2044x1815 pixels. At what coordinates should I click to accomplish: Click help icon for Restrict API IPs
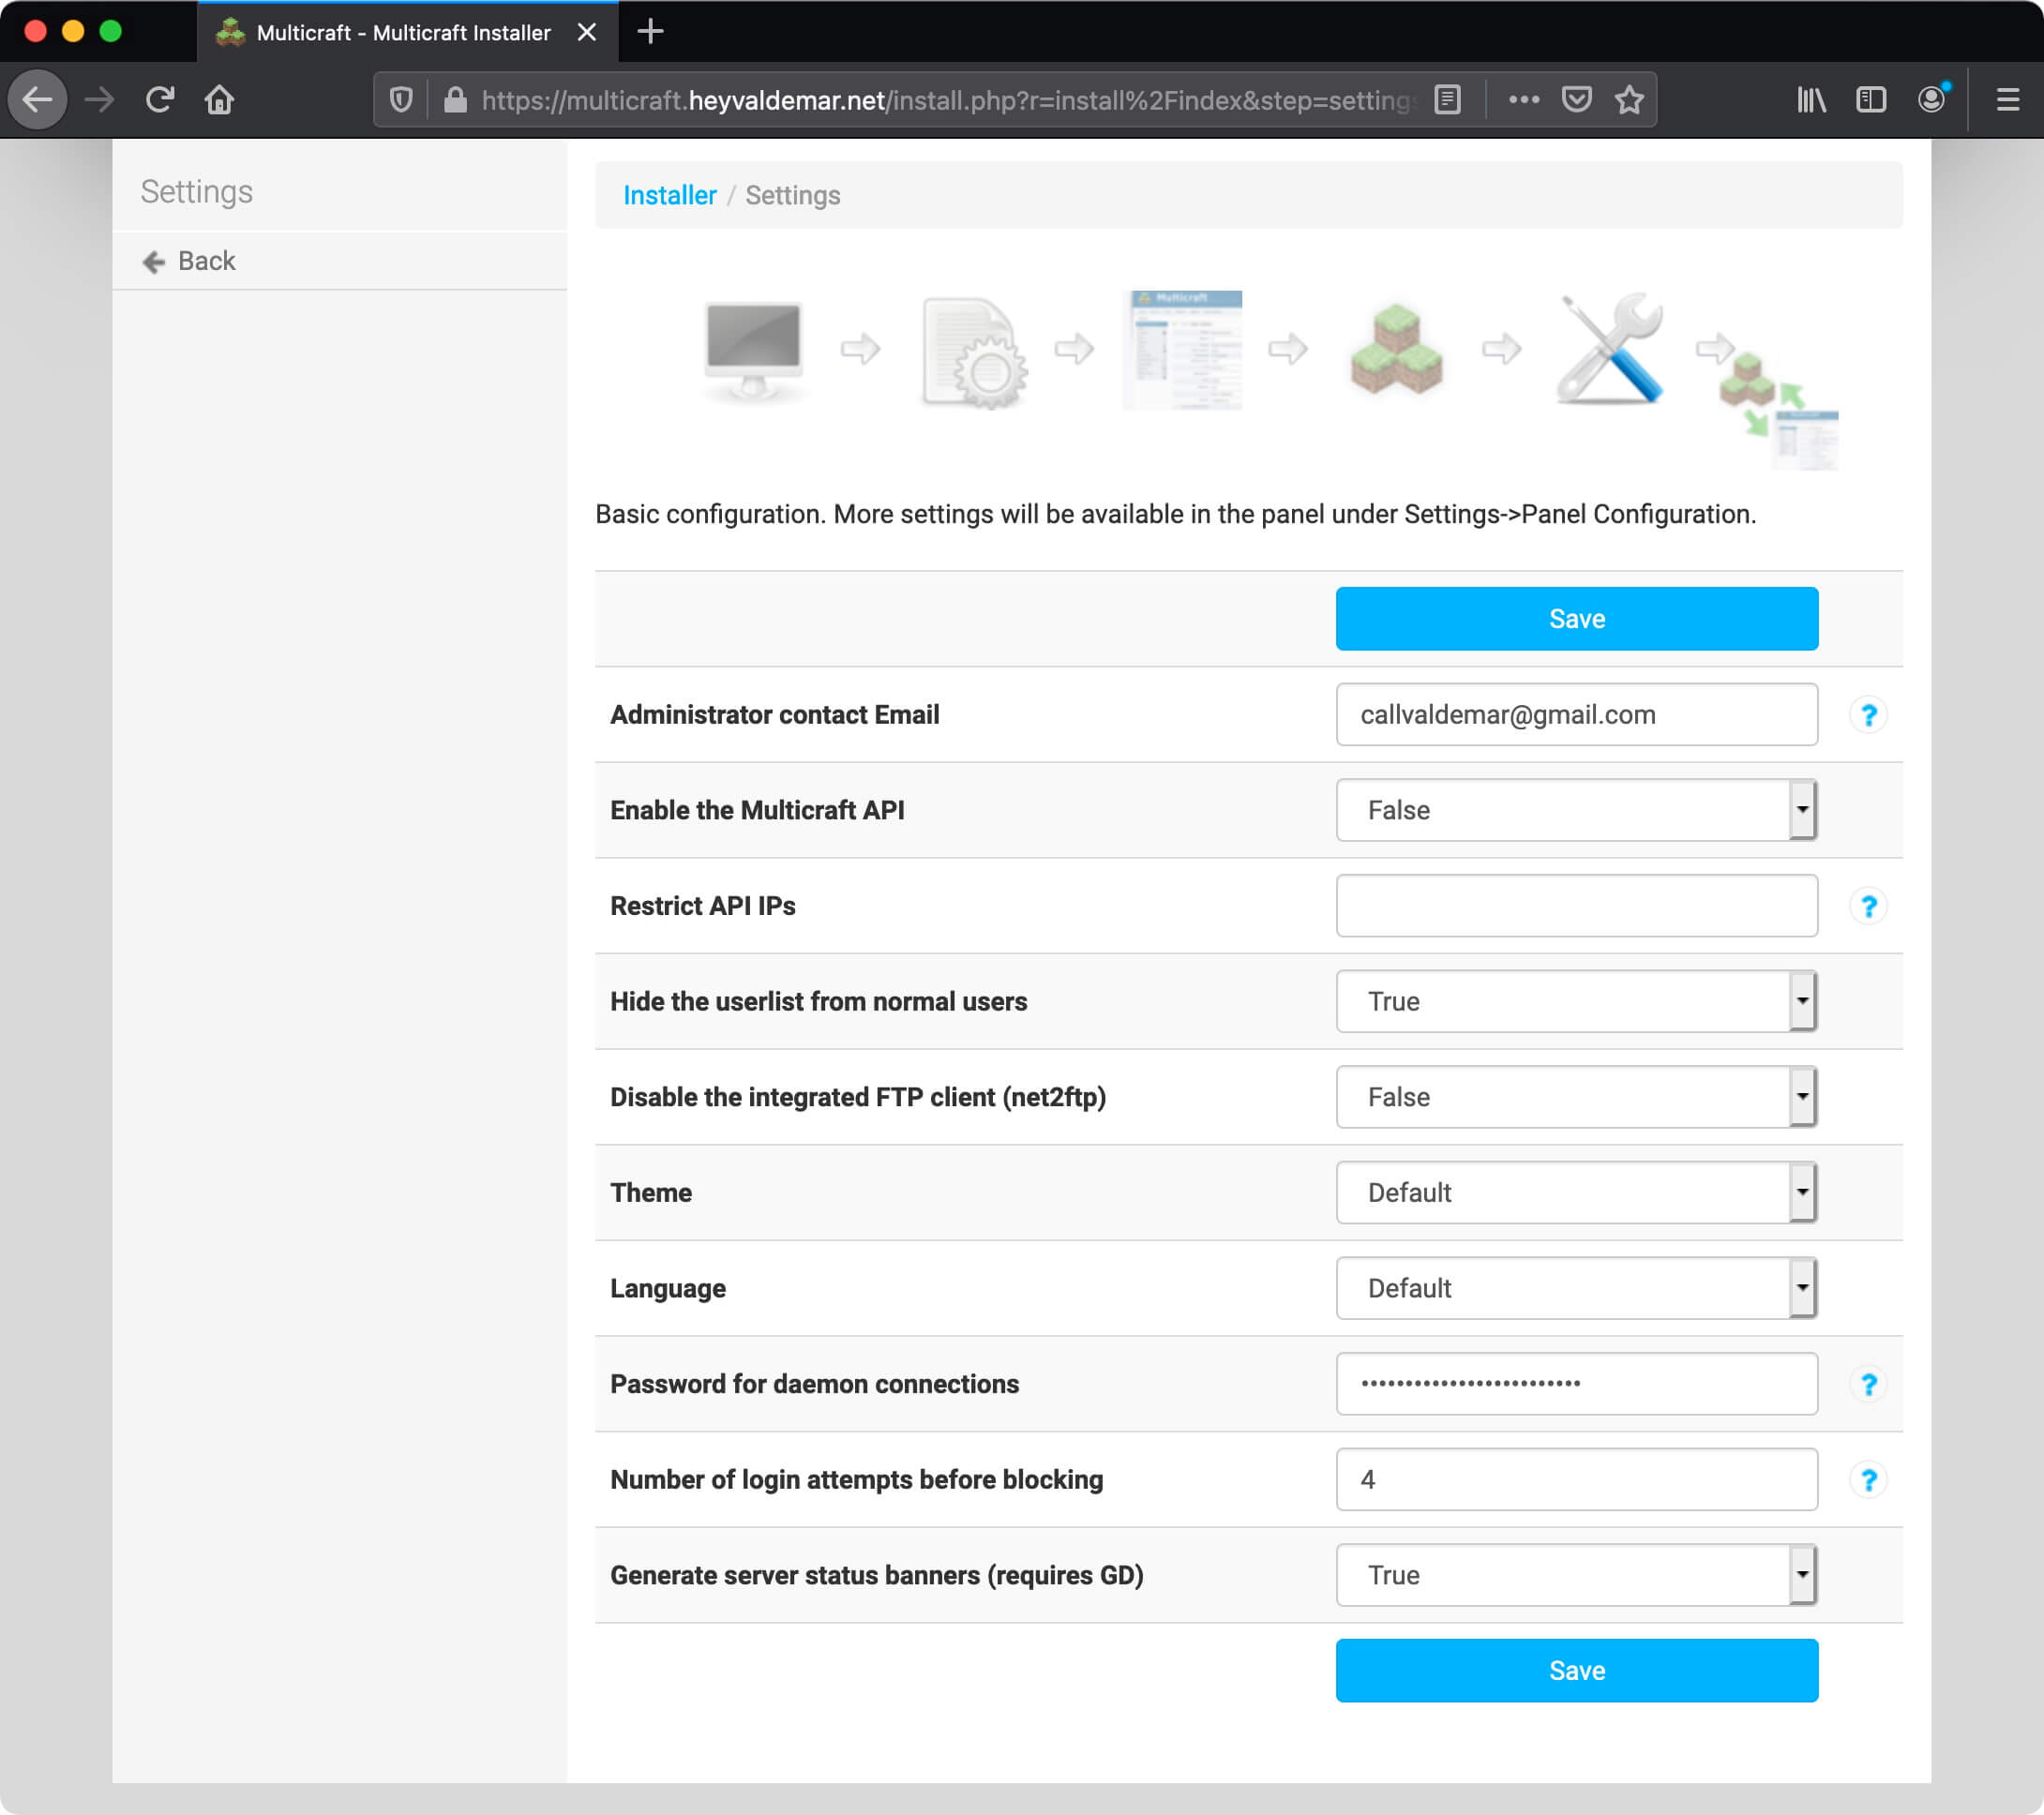1867,905
